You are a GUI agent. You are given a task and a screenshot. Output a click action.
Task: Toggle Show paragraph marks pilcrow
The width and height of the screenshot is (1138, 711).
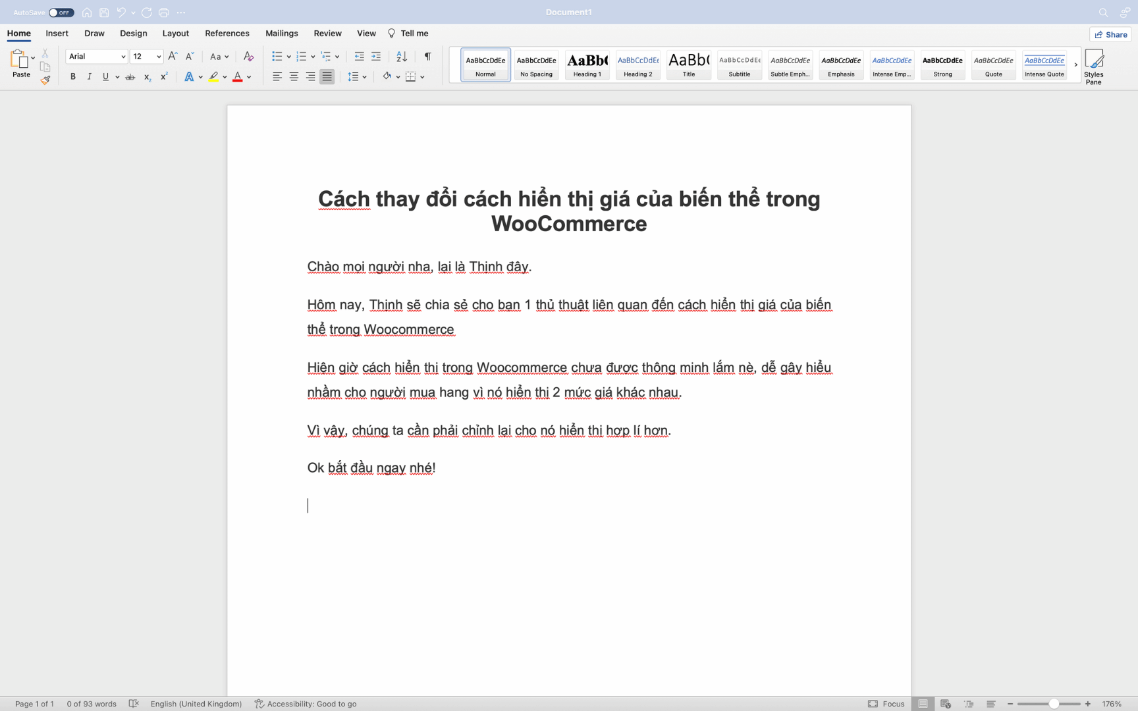(428, 57)
